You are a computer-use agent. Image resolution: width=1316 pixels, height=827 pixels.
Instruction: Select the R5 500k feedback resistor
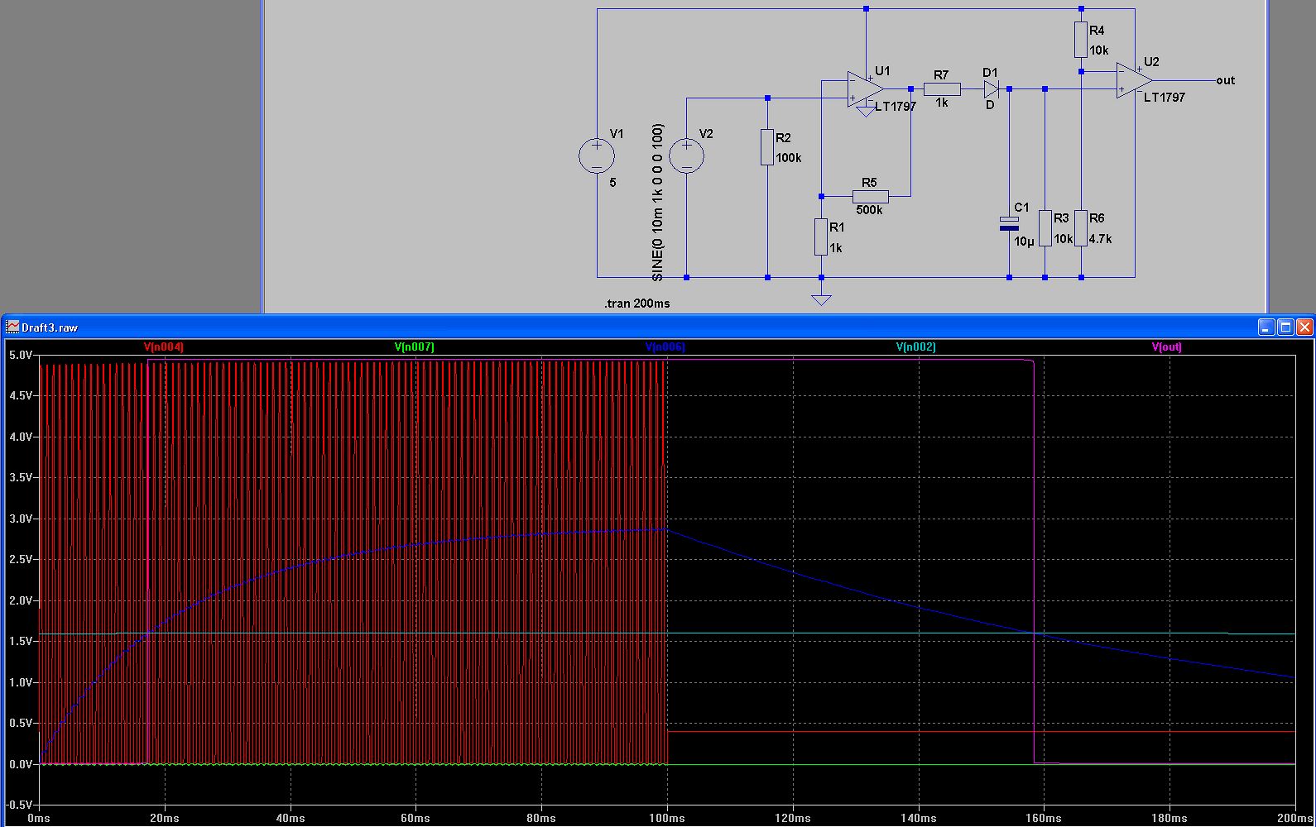coord(870,197)
